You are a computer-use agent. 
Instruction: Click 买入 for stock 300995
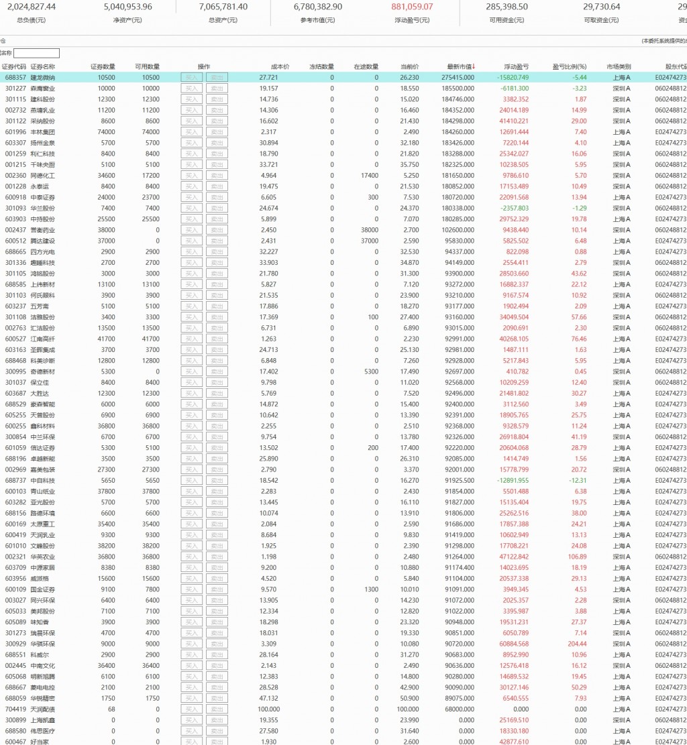(192, 371)
